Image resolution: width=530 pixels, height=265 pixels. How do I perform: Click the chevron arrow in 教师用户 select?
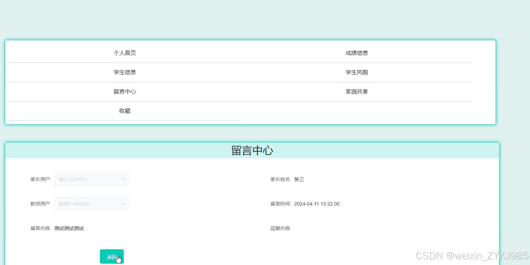point(123,204)
